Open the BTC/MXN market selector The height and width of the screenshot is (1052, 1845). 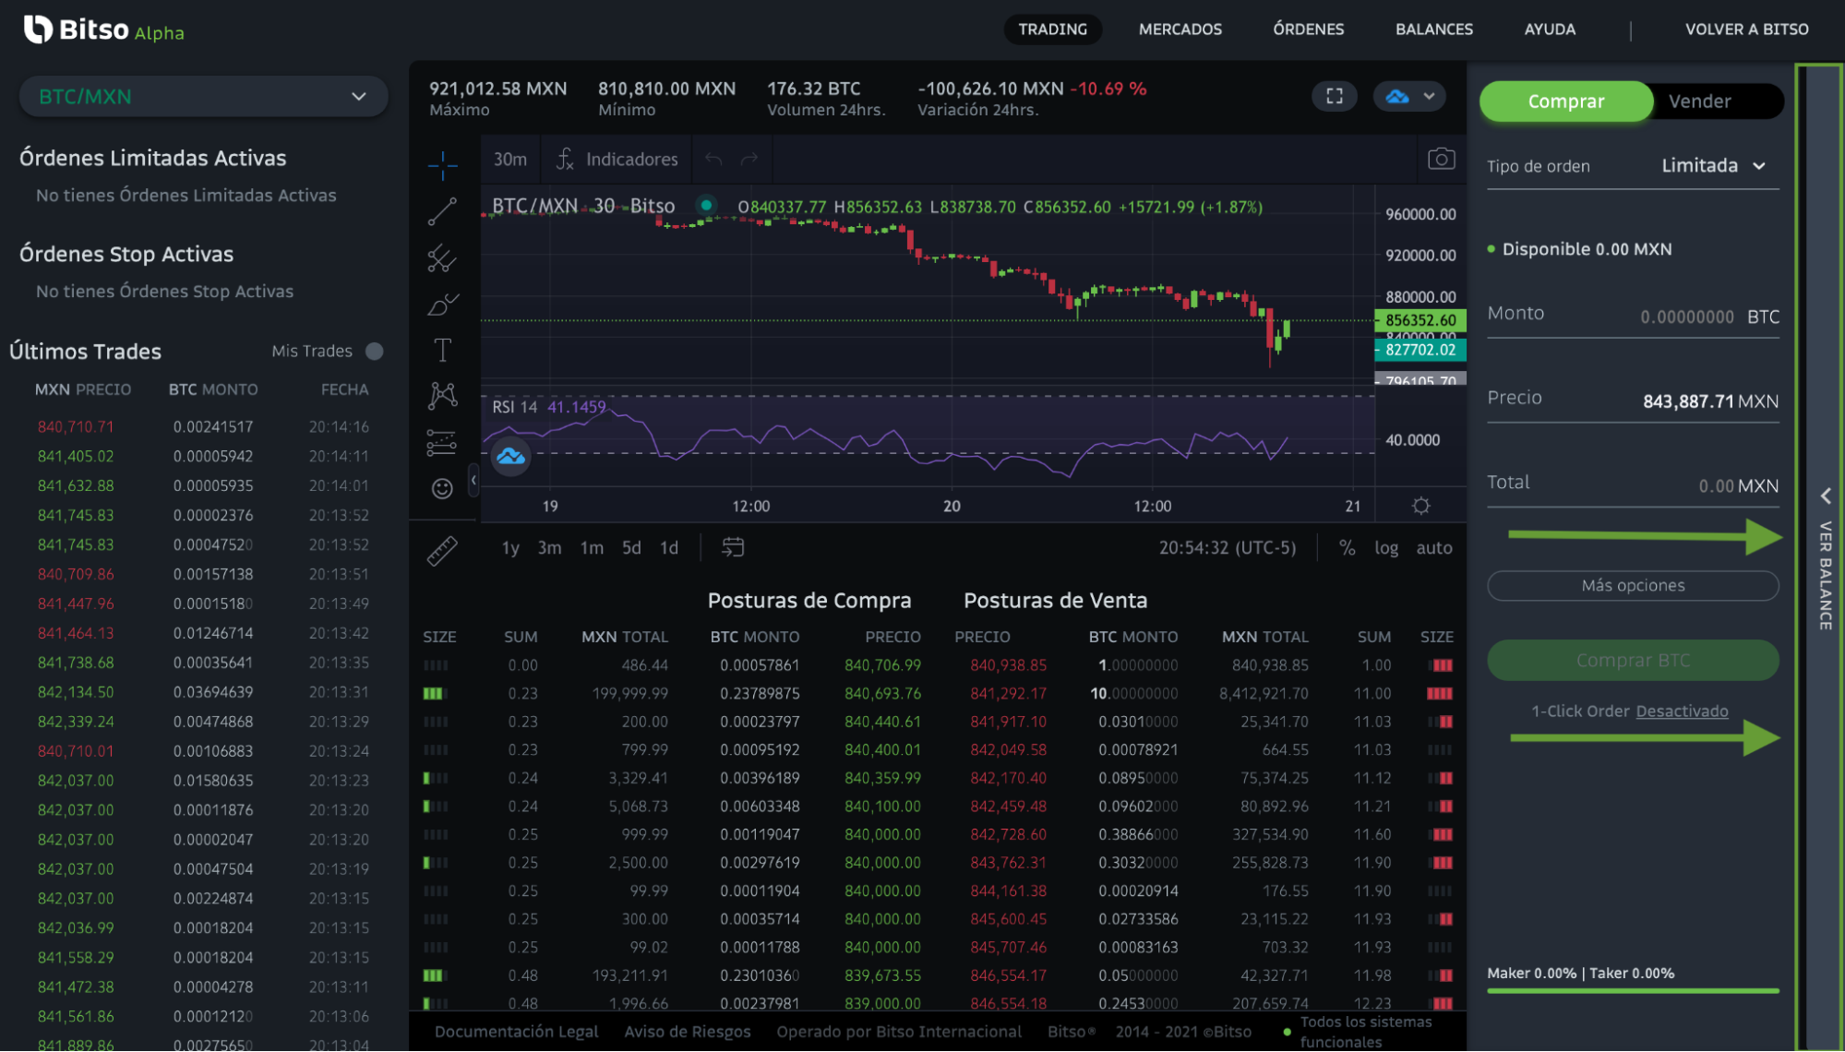[203, 96]
